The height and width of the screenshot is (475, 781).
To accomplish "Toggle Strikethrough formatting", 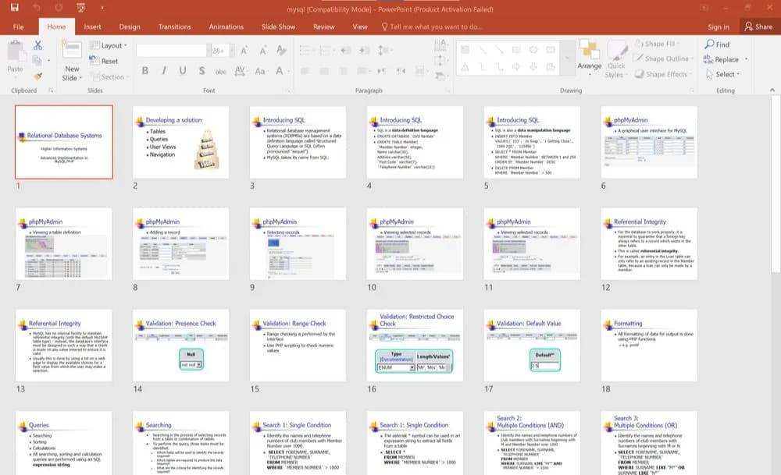I will (221, 71).
